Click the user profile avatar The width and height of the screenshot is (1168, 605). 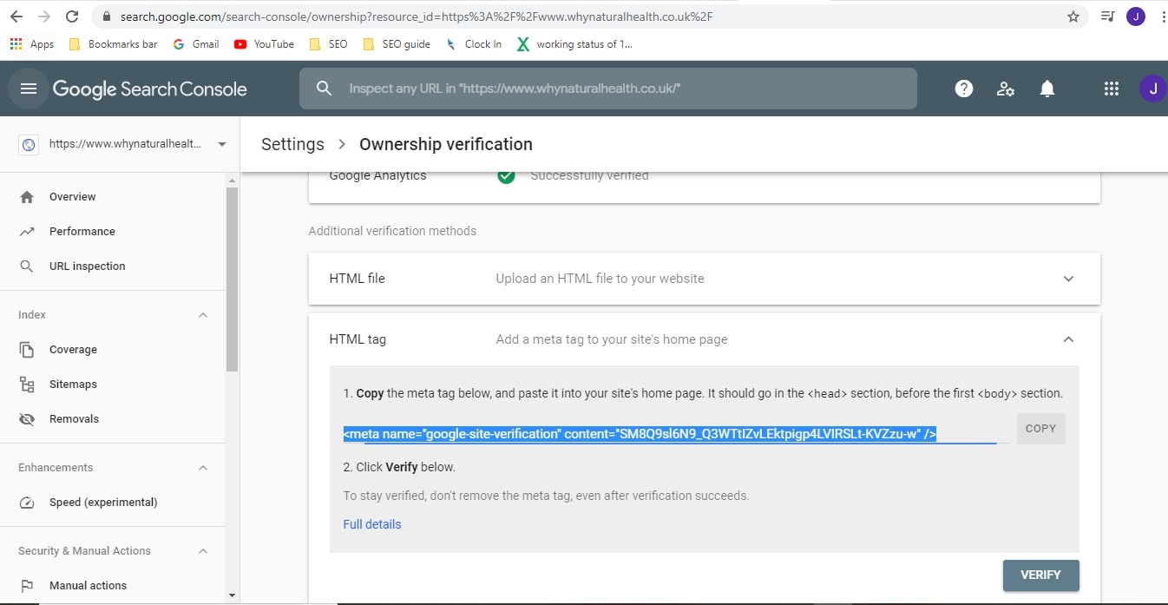(1152, 88)
